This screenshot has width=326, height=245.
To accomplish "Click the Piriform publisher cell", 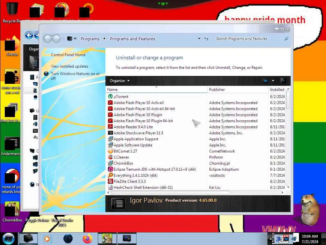I will (216, 157).
